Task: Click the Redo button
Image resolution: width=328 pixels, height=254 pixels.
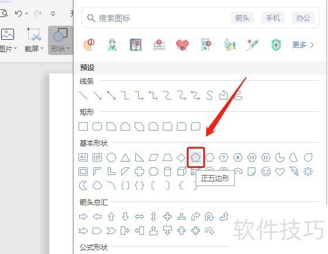Action: click(x=38, y=13)
